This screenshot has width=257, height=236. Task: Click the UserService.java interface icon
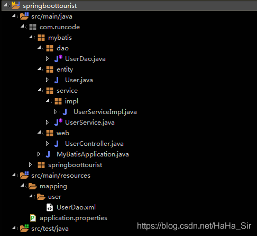click(58, 122)
